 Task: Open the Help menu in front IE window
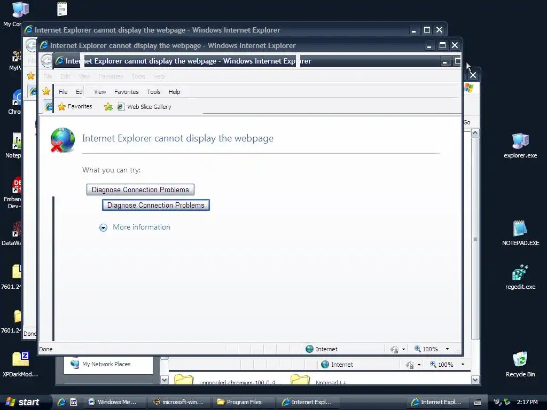click(x=175, y=92)
